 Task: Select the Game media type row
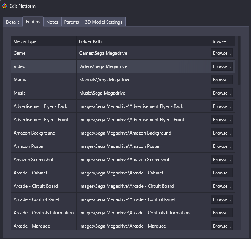tap(44, 53)
